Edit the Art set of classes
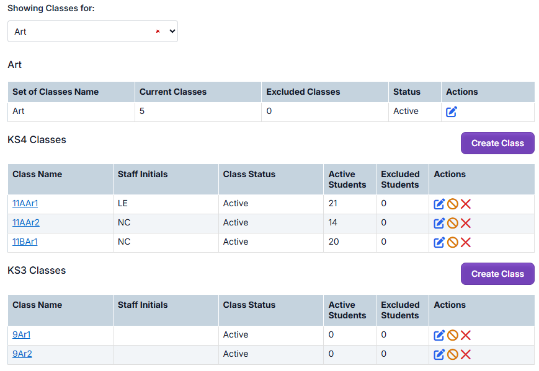Image resolution: width=539 pixels, height=371 pixels. pyautogui.click(x=452, y=111)
